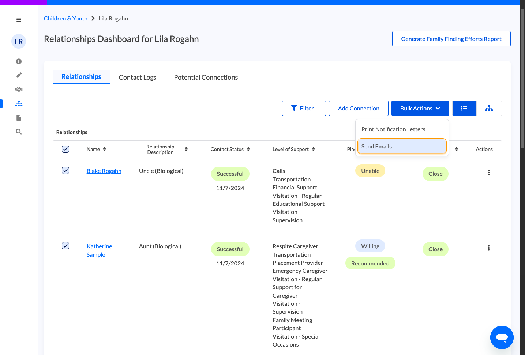Open Blake Rogahn's profile link

pos(104,171)
